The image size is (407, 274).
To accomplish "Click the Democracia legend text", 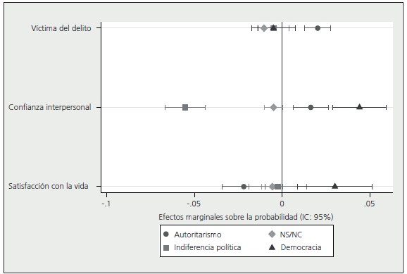I will 301,247.
